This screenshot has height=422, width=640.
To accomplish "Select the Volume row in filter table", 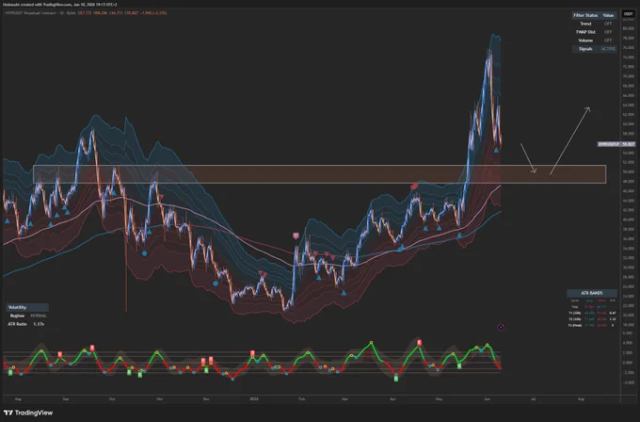I will point(594,41).
